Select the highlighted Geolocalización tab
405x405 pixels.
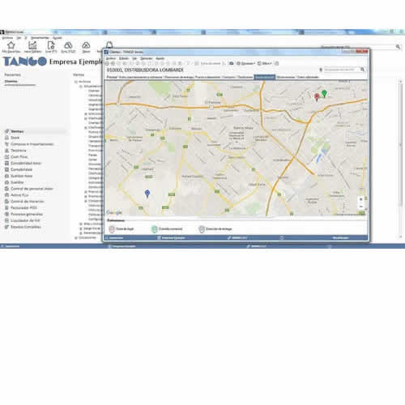pyautogui.click(x=265, y=77)
